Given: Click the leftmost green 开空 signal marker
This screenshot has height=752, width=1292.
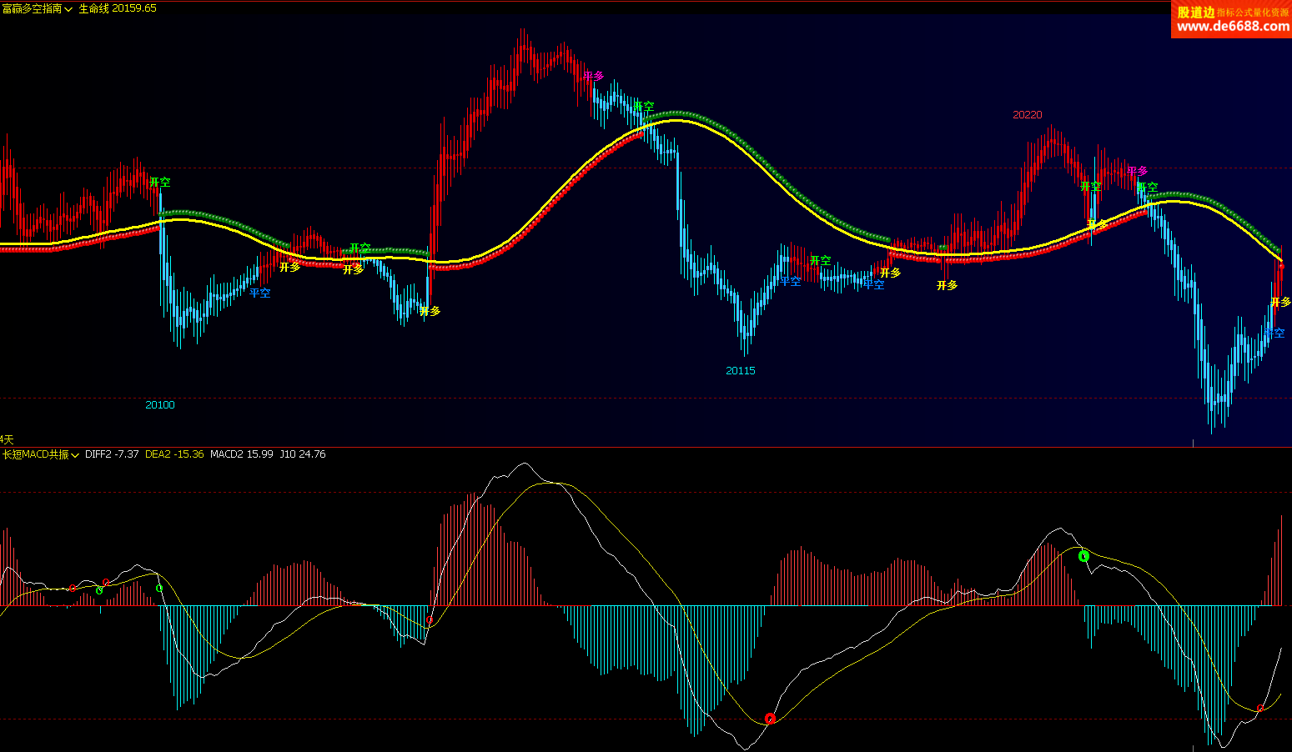Looking at the screenshot, I should click(x=159, y=182).
